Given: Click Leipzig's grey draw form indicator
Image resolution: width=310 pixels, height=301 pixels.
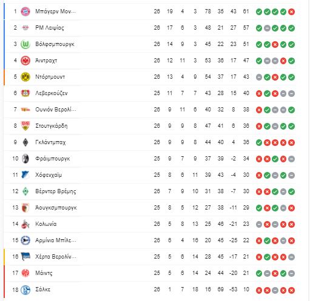Looking at the screenshot, I should pos(267,28).
